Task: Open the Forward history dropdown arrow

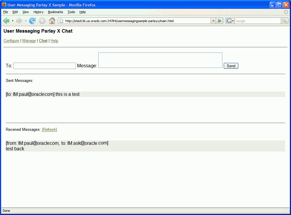Action: point(26,21)
